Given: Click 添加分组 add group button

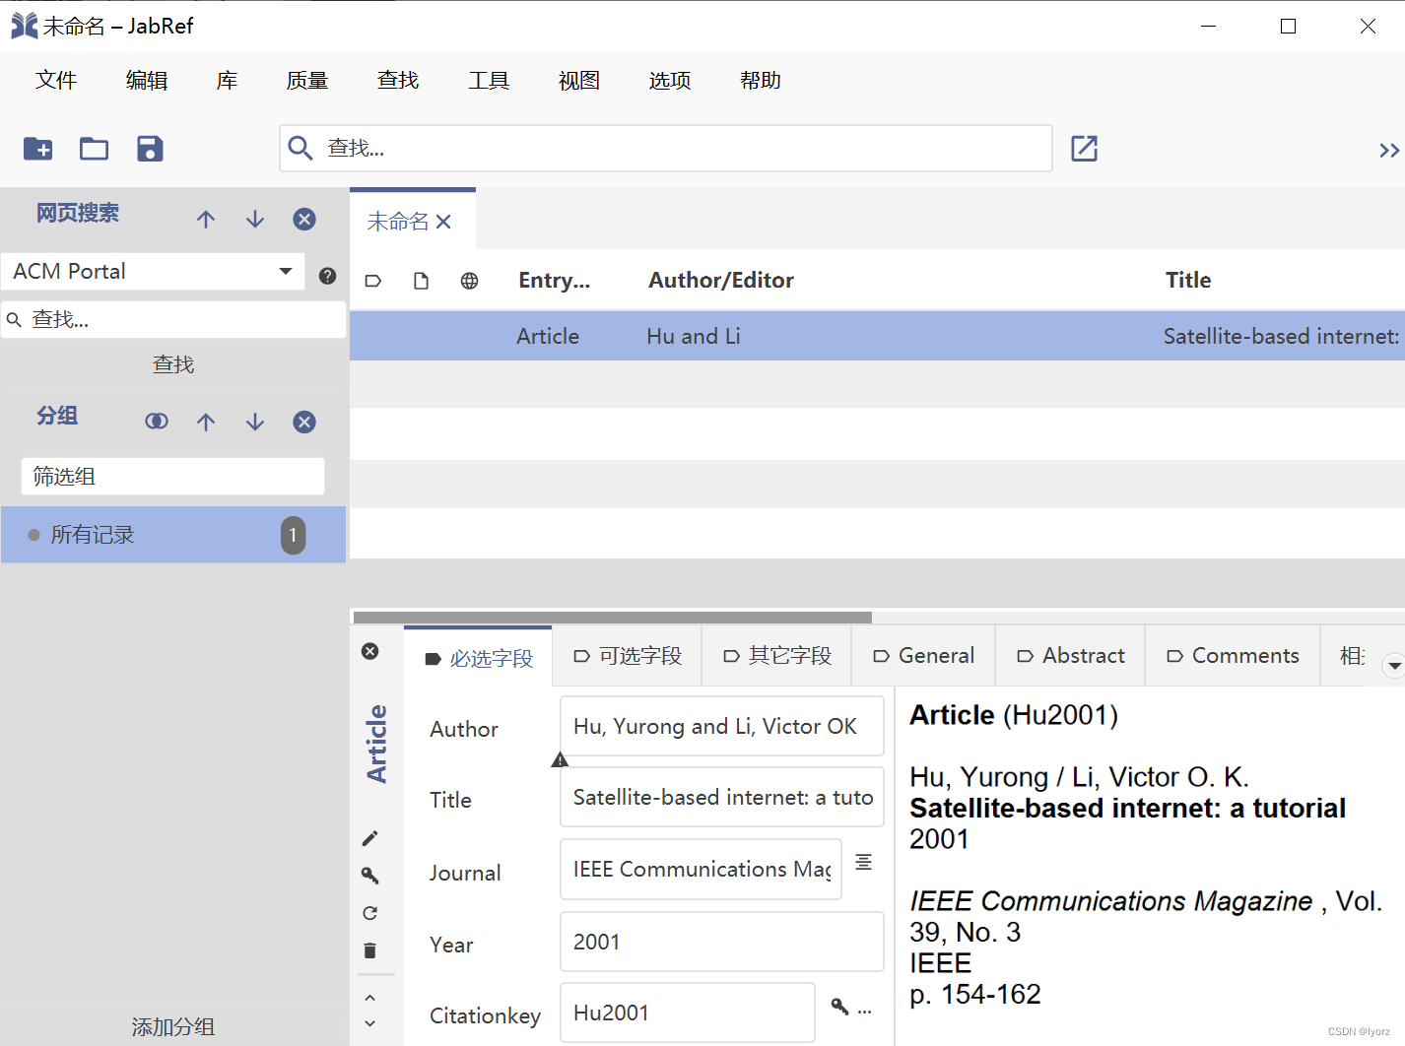Looking at the screenshot, I should pos(173,1026).
